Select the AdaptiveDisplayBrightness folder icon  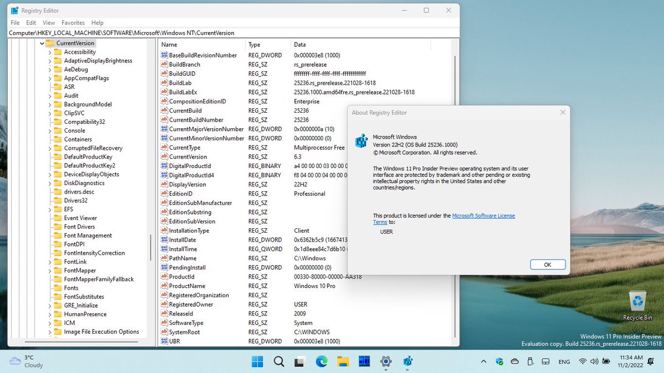tap(58, 61)
